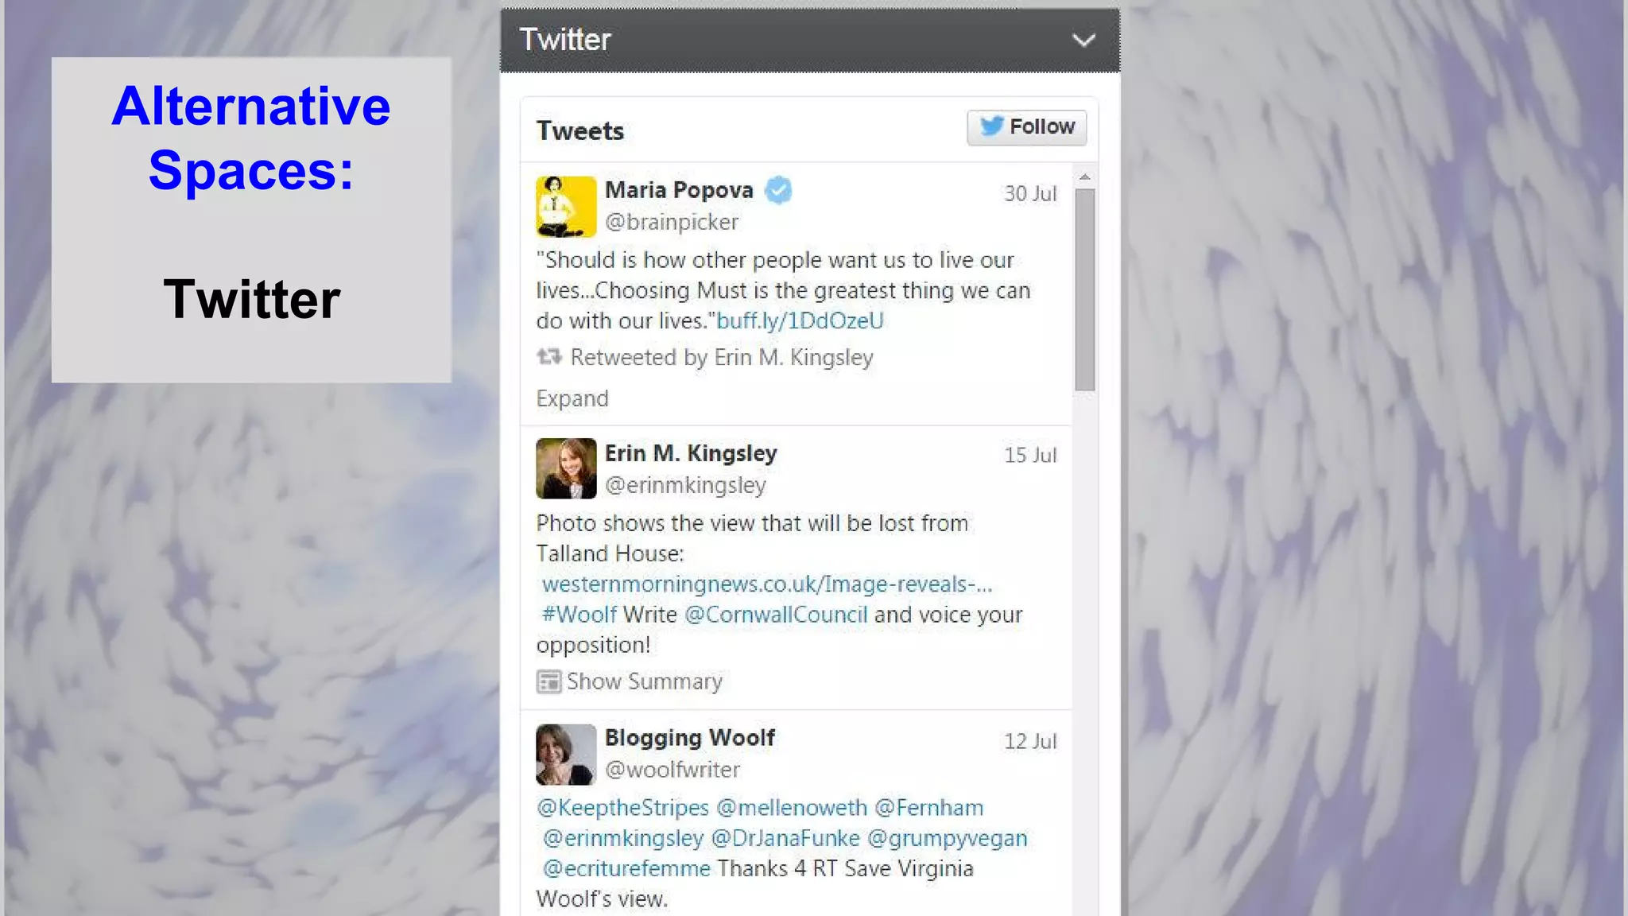Collapse the Twitter widget chevron
Image resolution: width=1628 pixels, height=916 pixels.
click(x=1083, y=40)
